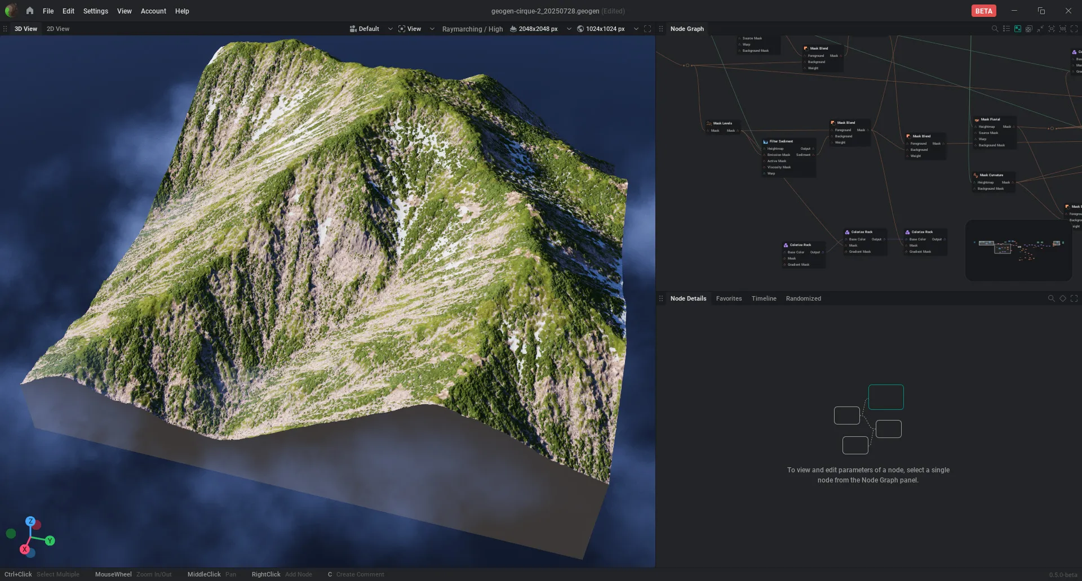Click the Home icon in menu bar

tap(30, 11)
